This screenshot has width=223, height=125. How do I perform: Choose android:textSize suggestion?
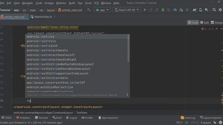tap(77, 36)
